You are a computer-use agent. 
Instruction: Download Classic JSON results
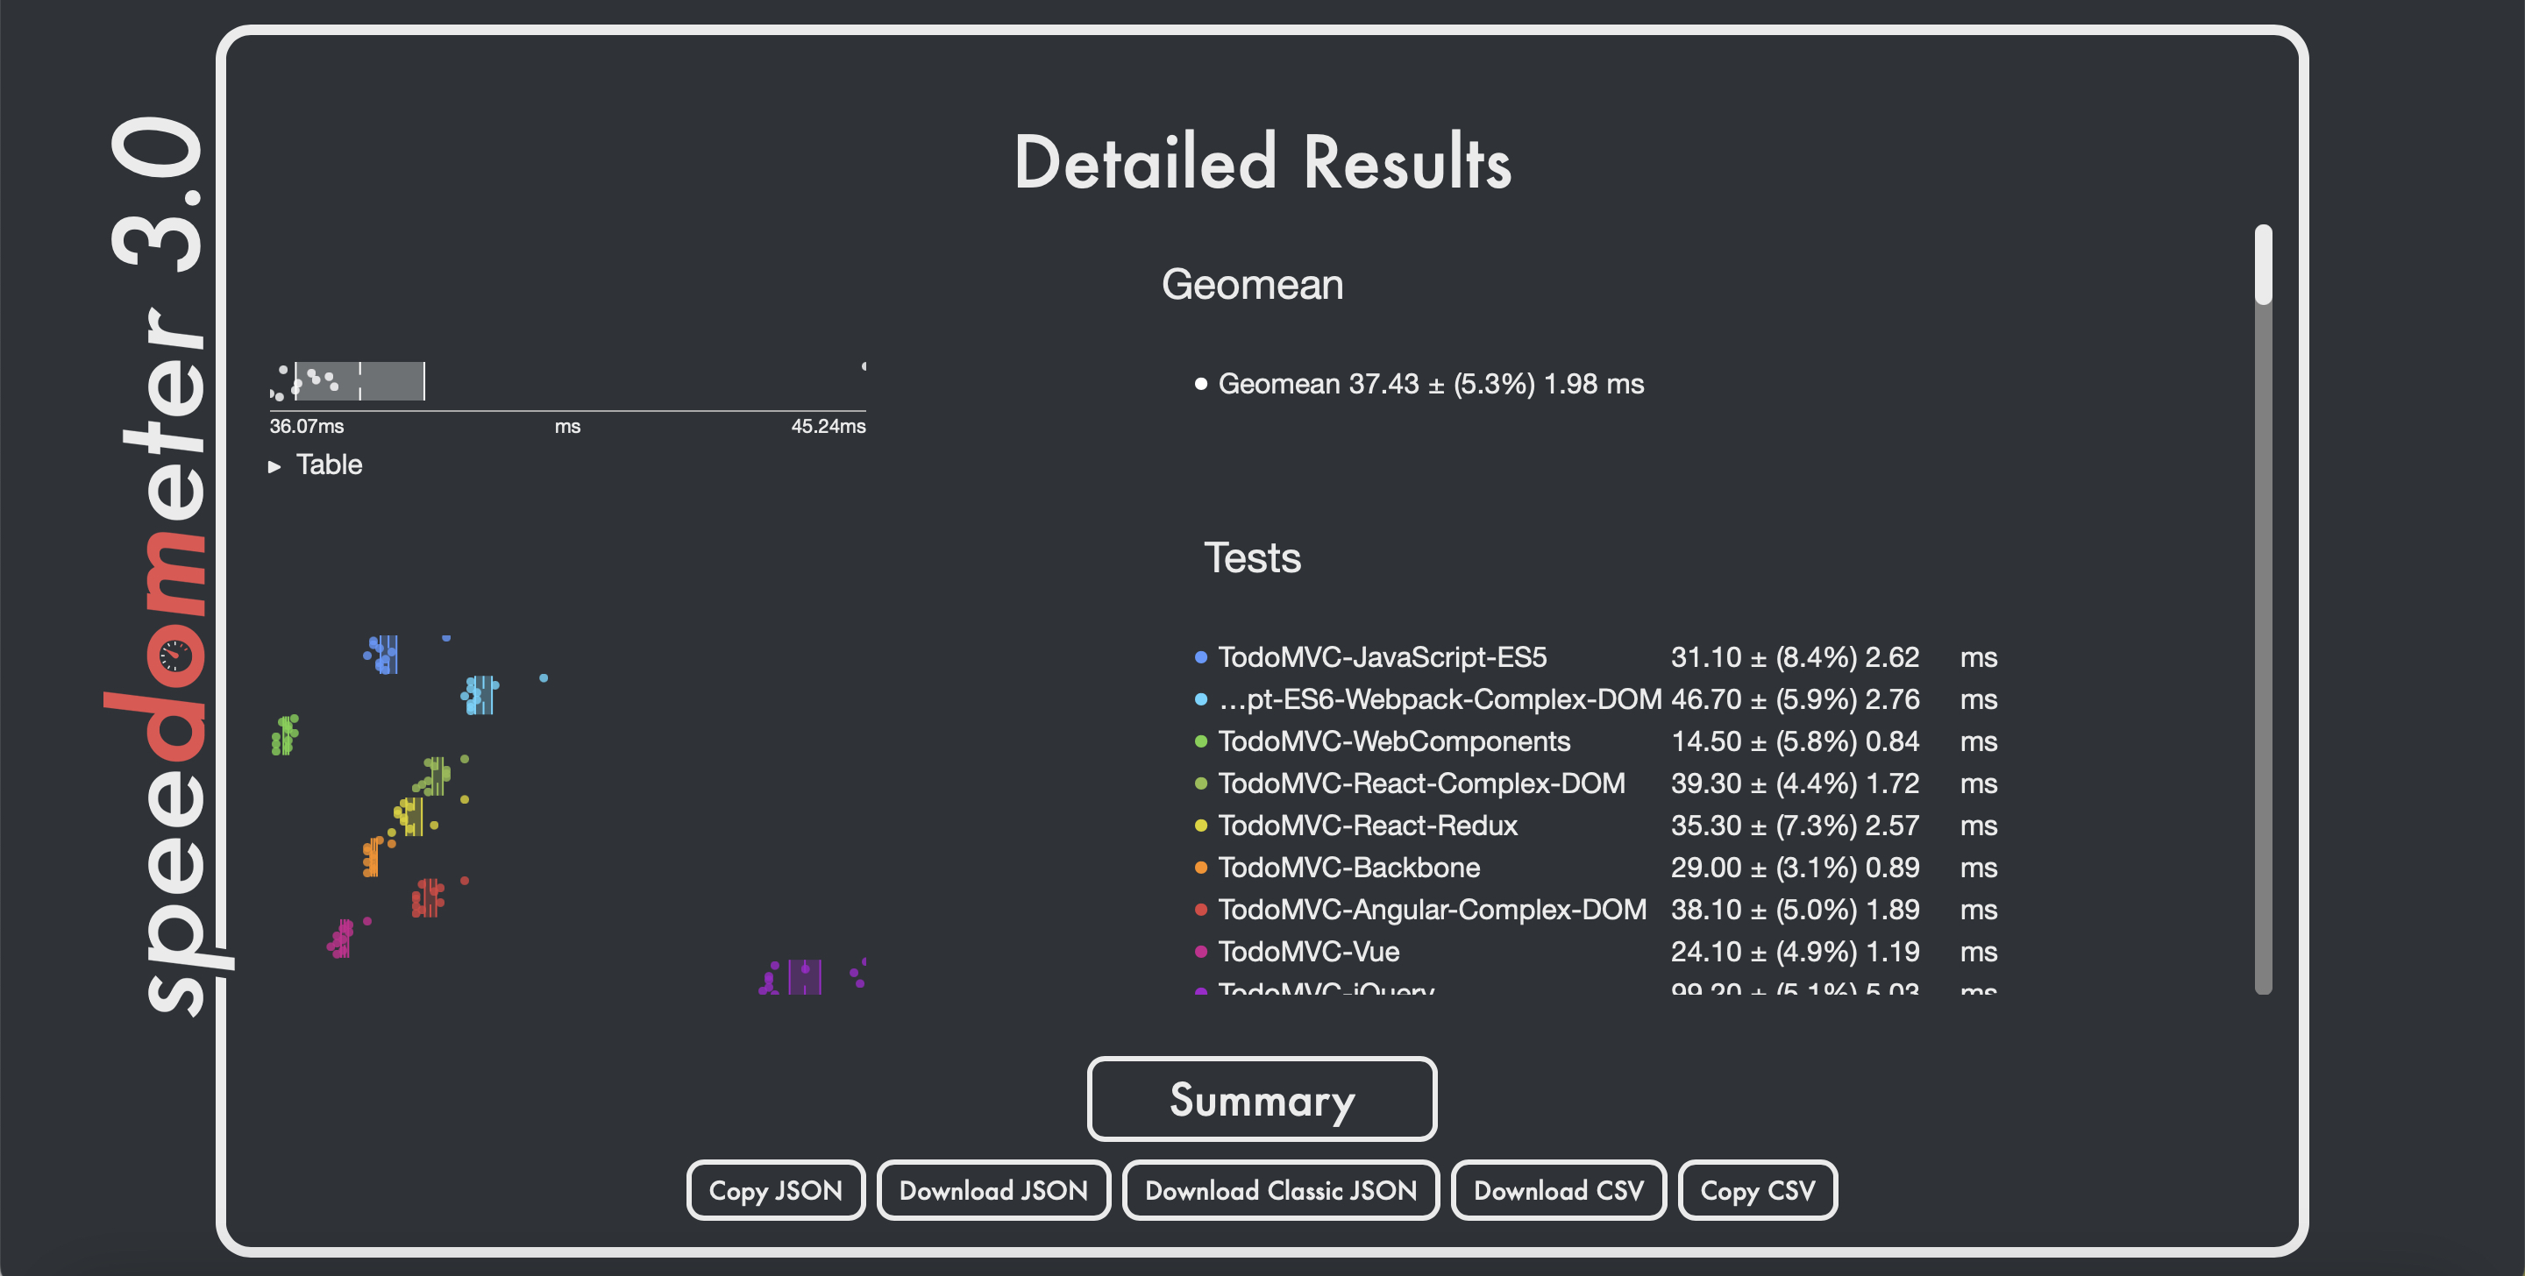click(x=1280, y=1190)
